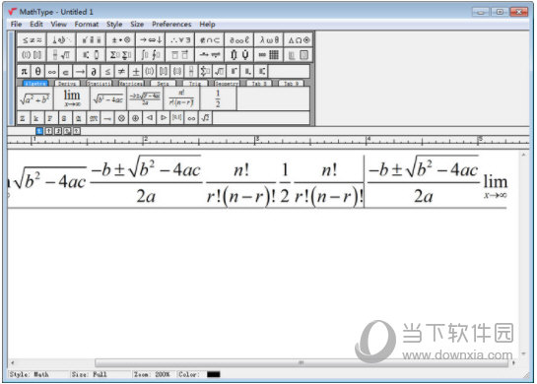Open the Help menu
This screenshot has width=537, height=384.
[207, 24]
